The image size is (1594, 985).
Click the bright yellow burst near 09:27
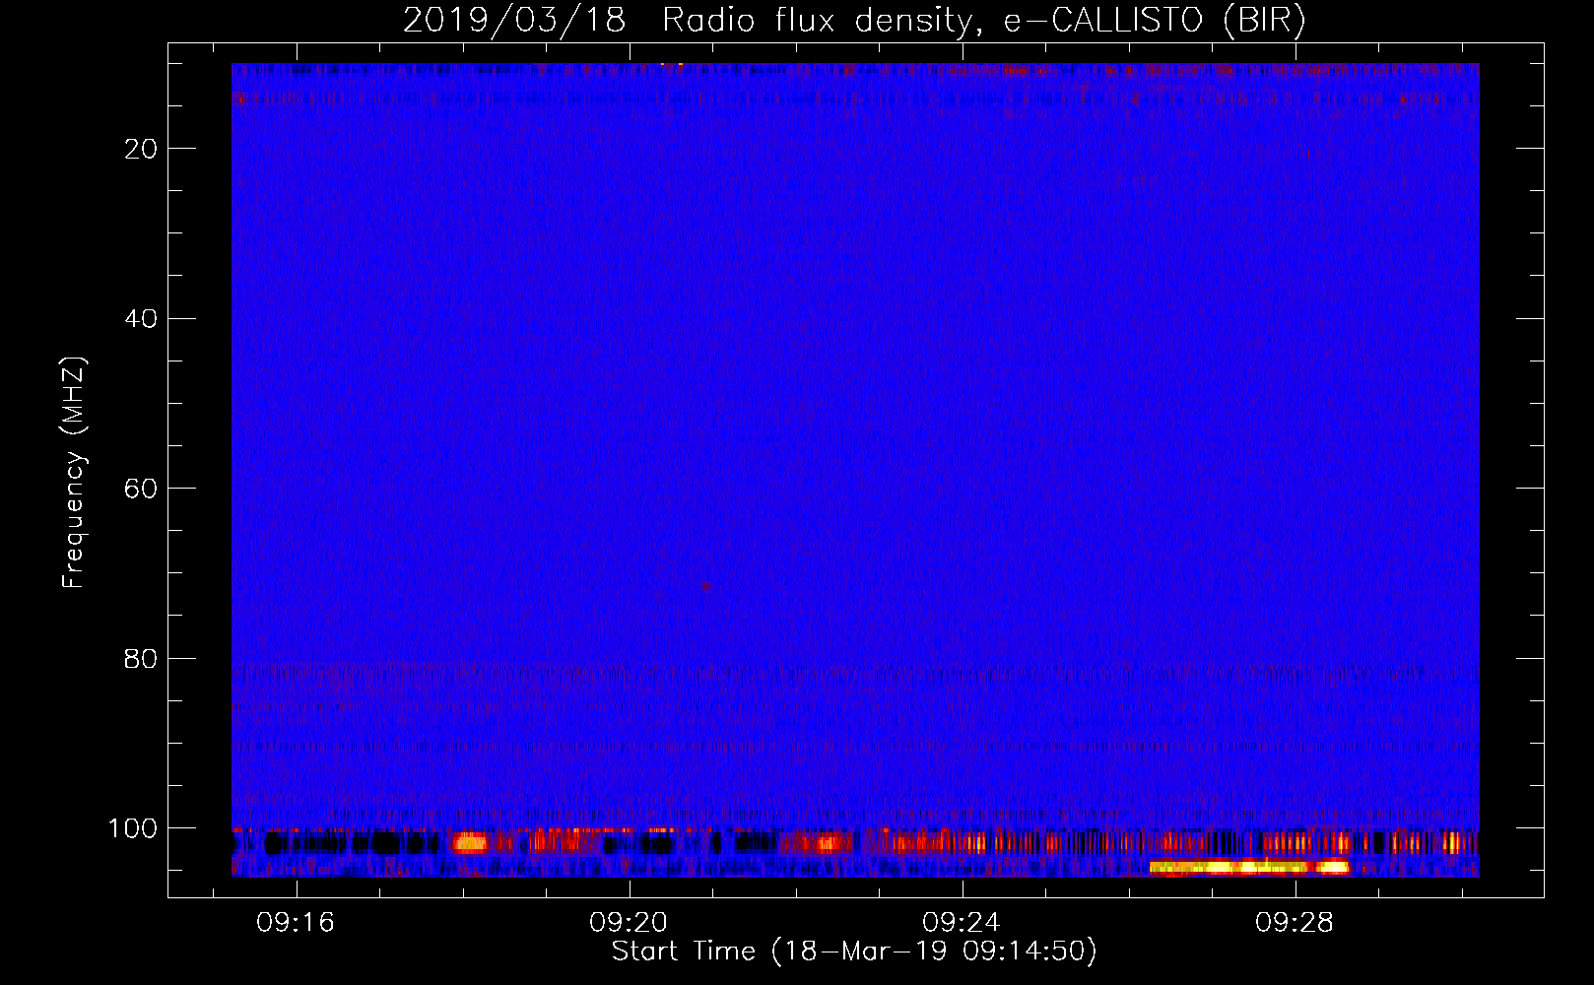click(x=1249, y=867)
